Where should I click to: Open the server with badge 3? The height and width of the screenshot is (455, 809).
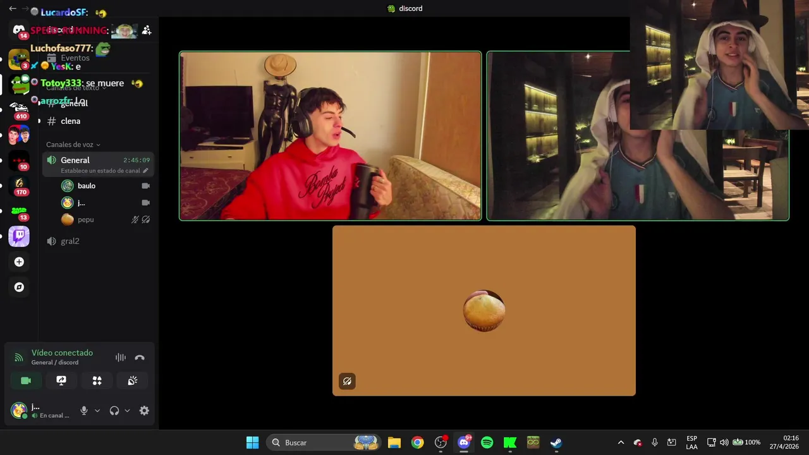tap(19, 59)
